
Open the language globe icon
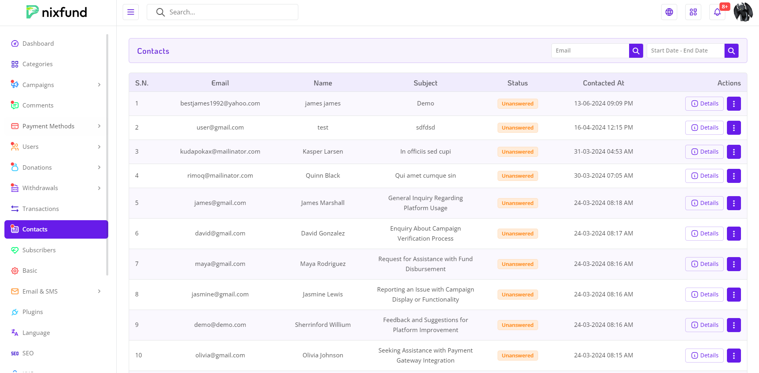[669, 12]
